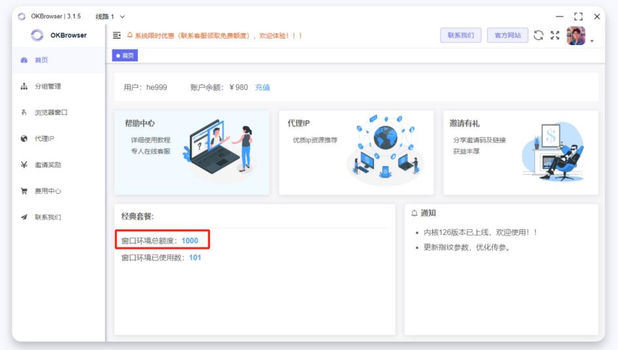Open 联系我们 in the sidebar
Image resolution: width=618 pixels, height=350 pixels.
coord(58,217)
